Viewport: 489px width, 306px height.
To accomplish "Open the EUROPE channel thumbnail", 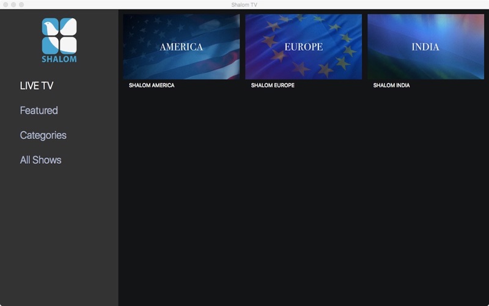I will click(303, 47).
